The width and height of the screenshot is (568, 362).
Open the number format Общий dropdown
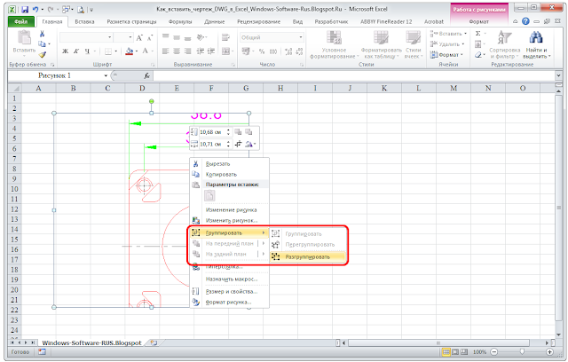(301, 37)
